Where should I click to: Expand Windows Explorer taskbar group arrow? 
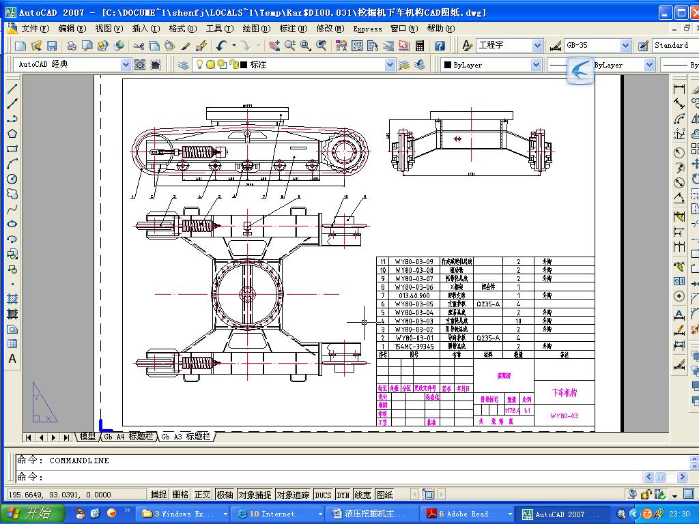(x=225, y=514)
